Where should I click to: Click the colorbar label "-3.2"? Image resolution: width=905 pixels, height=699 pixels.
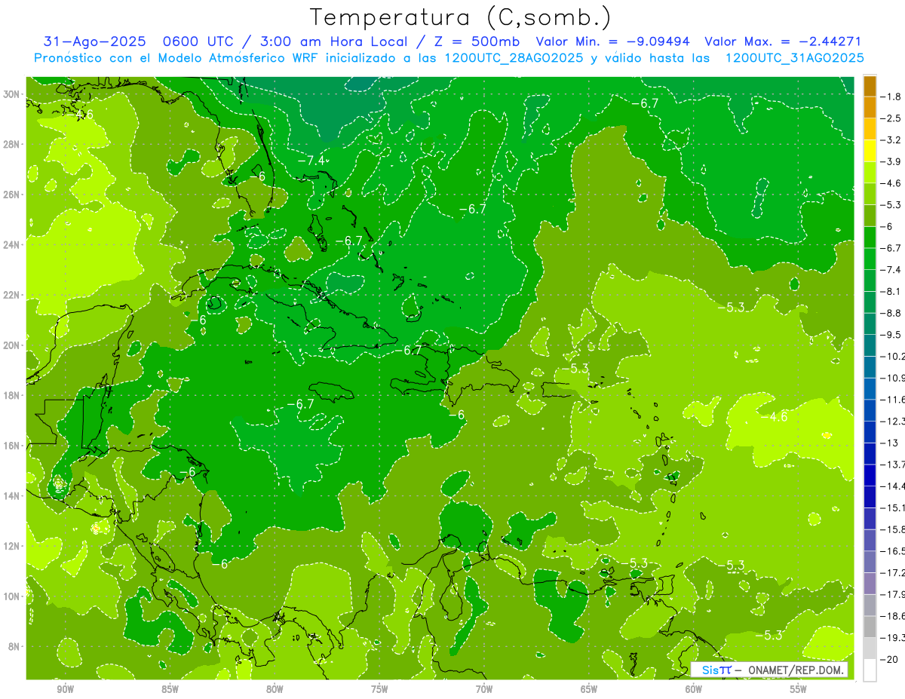pyautogui.click(x=891, y=140)
